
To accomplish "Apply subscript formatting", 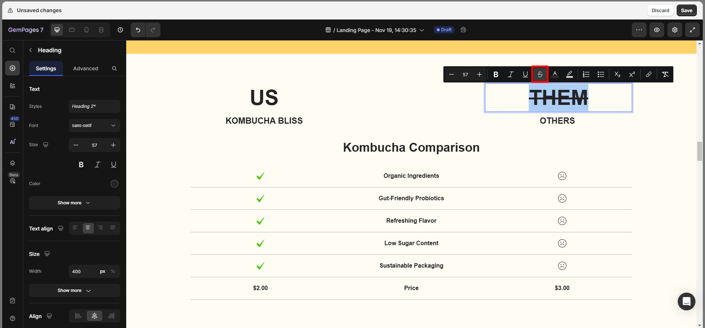I will [x=617, y=74].
